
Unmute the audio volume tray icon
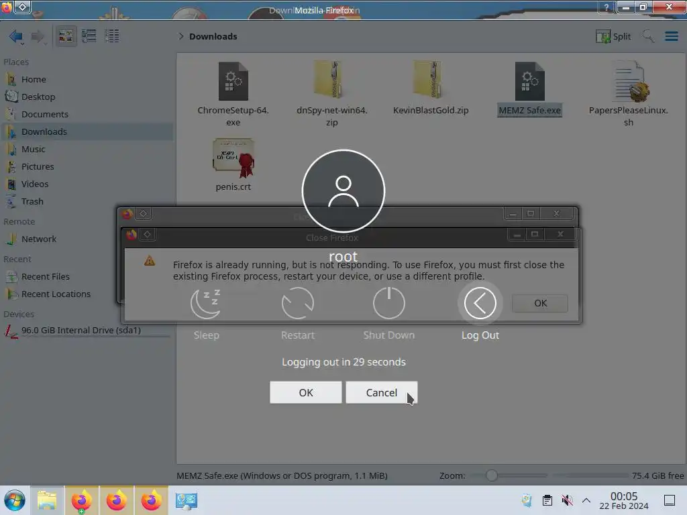click(567, 500)
